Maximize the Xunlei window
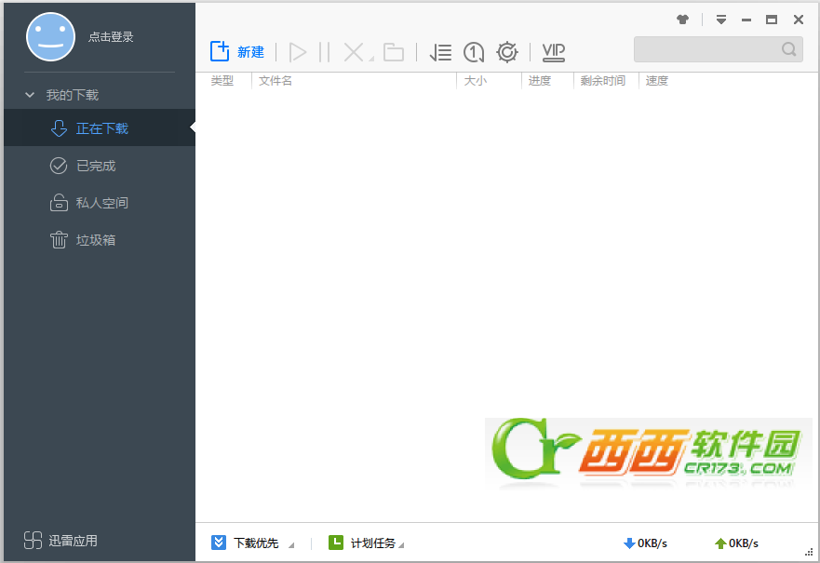820x563 pixels. pos(772,20)
